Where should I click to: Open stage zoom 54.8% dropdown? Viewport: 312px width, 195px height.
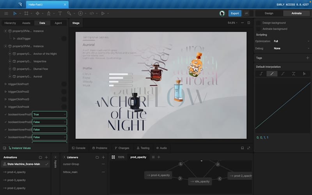[232, 23]
